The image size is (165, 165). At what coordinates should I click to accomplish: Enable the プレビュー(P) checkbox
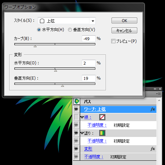tap(113, 41)
